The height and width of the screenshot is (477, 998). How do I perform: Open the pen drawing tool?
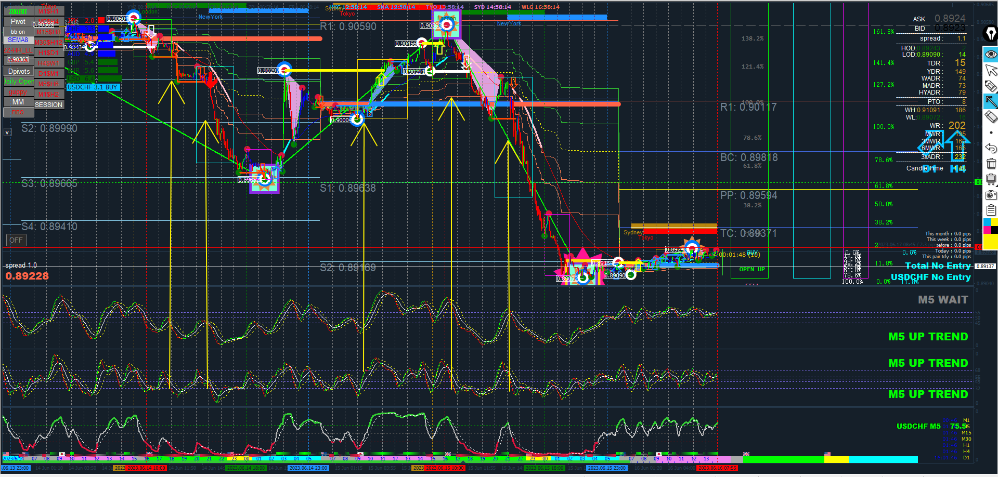point(991,34)
